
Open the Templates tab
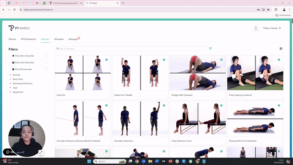59,39
